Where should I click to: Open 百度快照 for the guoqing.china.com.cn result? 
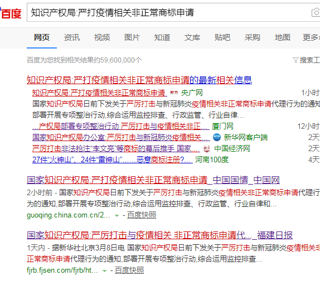tap(142, 215)
